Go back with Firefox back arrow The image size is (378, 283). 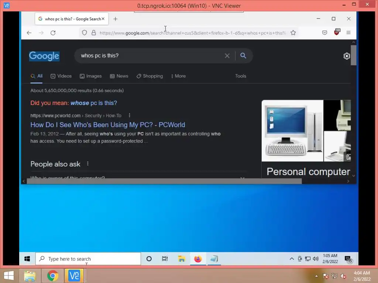tap(29, 33)
